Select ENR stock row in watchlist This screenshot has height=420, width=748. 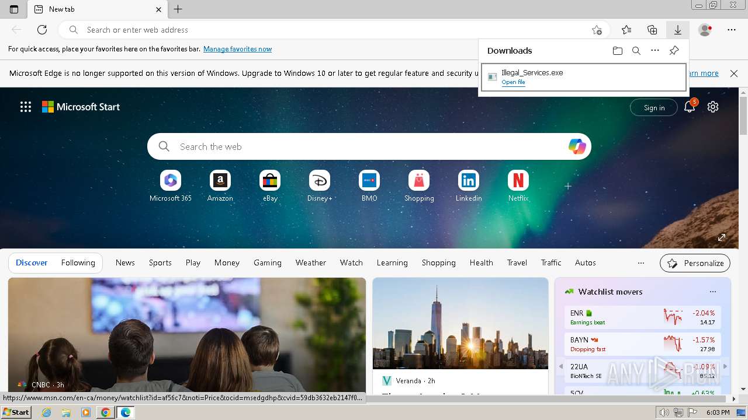642,317
